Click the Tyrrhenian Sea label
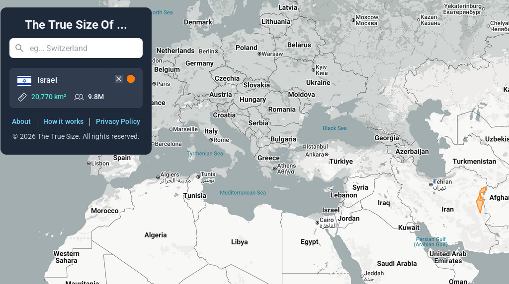 click(204, 154)
